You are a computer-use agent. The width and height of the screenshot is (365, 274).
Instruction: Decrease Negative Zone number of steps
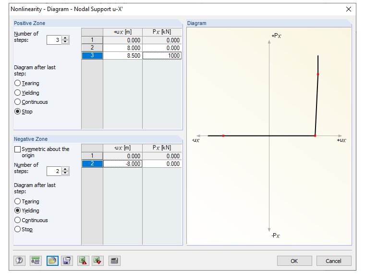pos(65,173)
